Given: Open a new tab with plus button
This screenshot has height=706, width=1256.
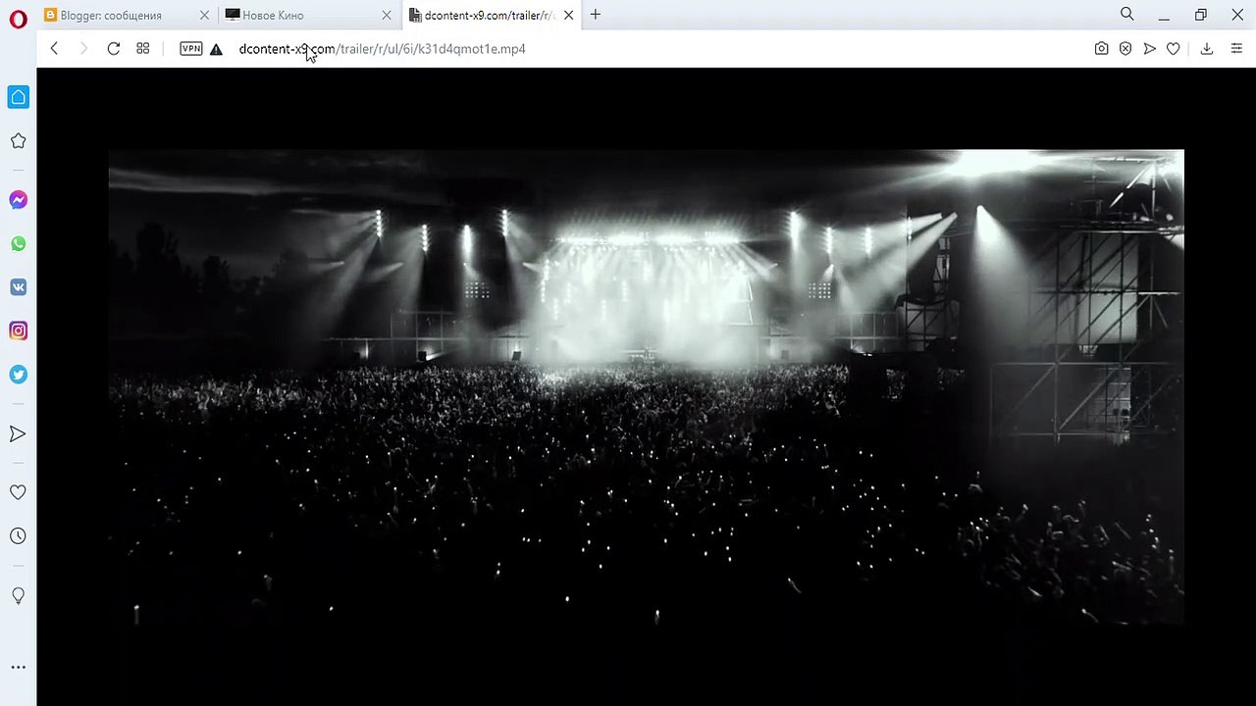Looking at the screenshot, I should (x=595, y=15).
